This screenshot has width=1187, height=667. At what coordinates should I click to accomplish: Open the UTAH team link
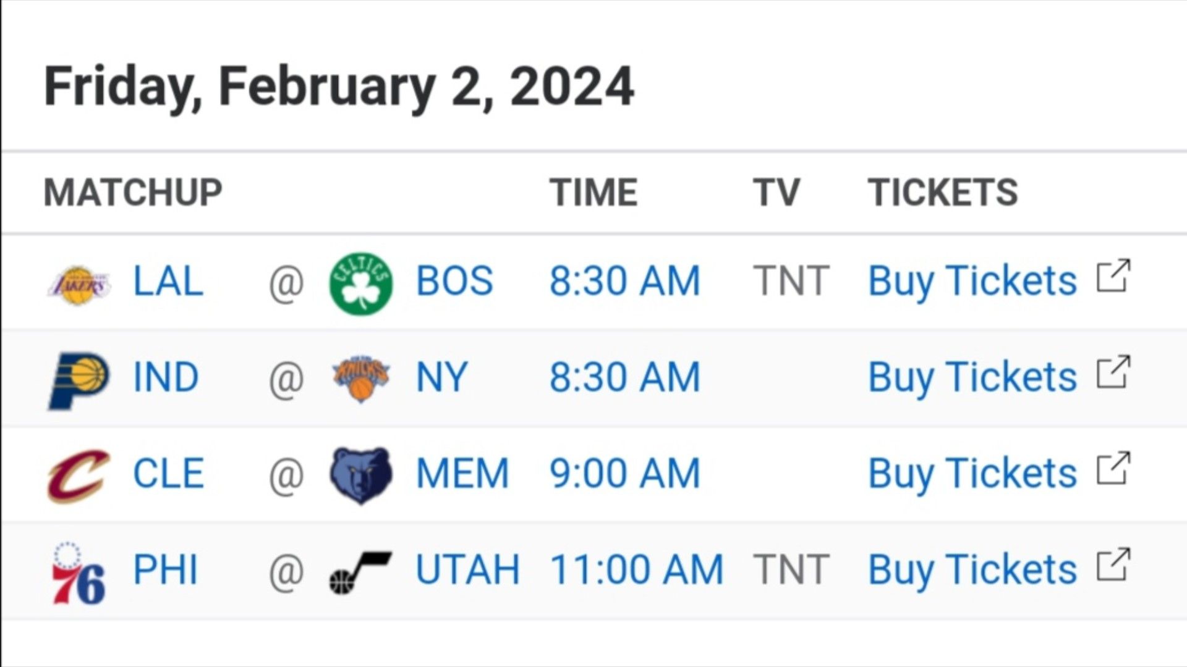467,569
